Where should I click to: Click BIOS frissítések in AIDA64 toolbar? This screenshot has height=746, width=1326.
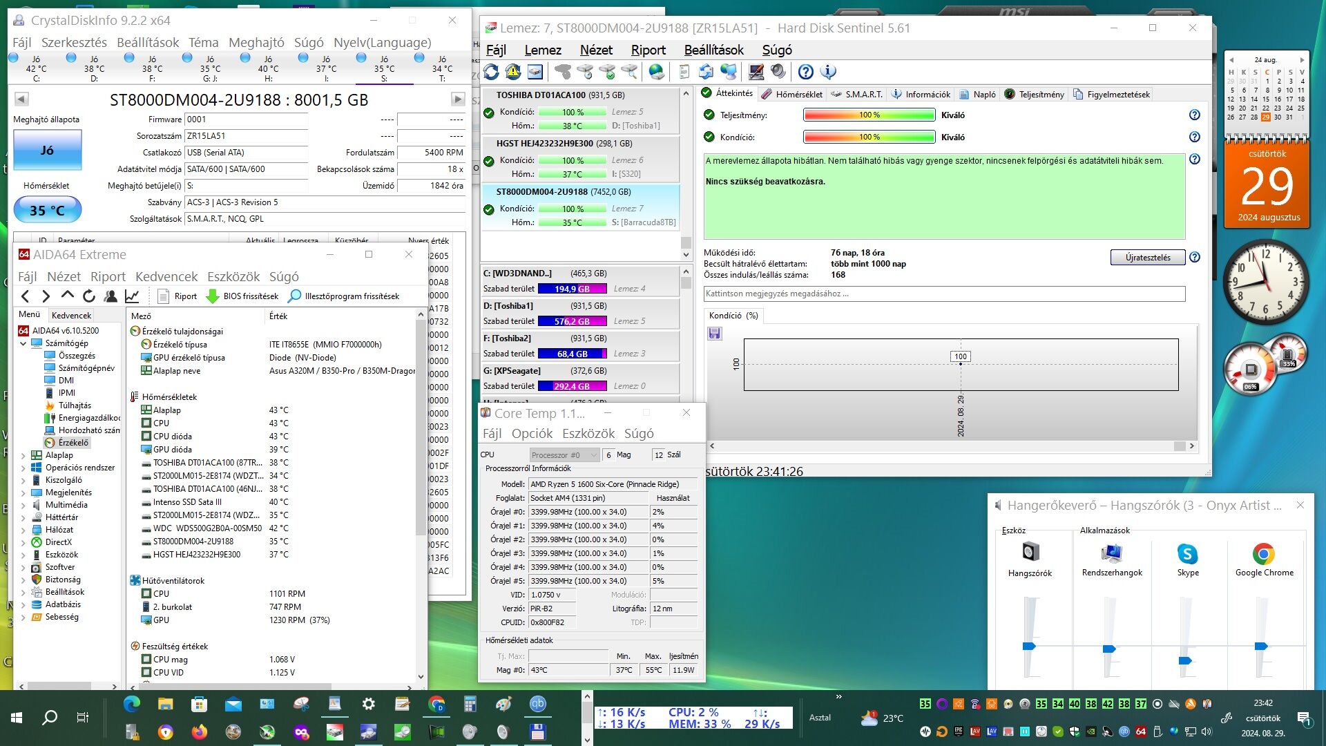[x=242, y=296]
